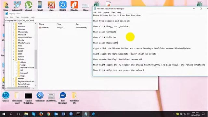This screenshot has height=117, width=208.
Task: Open Notepad File menu
Action: 95,12
